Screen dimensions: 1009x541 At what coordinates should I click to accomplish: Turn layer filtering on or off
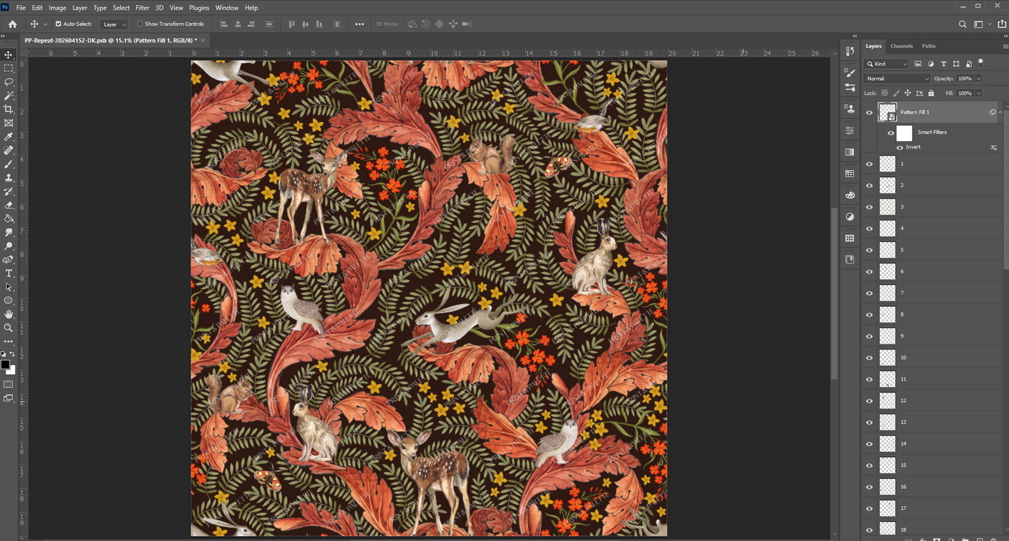click(x=980, y=63)
